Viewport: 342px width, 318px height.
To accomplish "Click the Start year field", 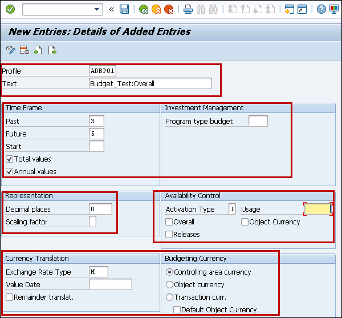I will point(96,146).
